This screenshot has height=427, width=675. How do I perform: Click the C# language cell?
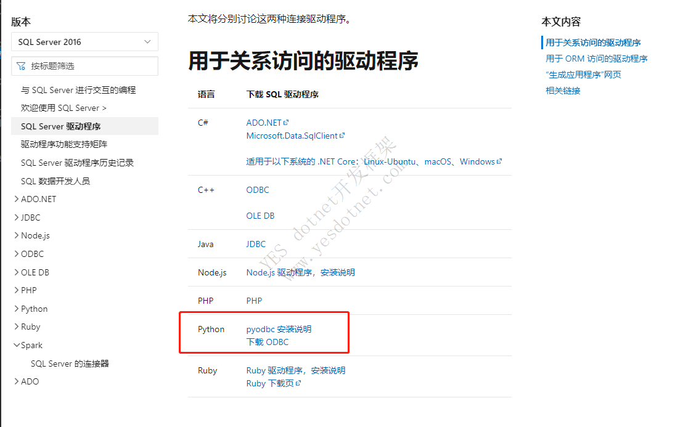point(203,123)
